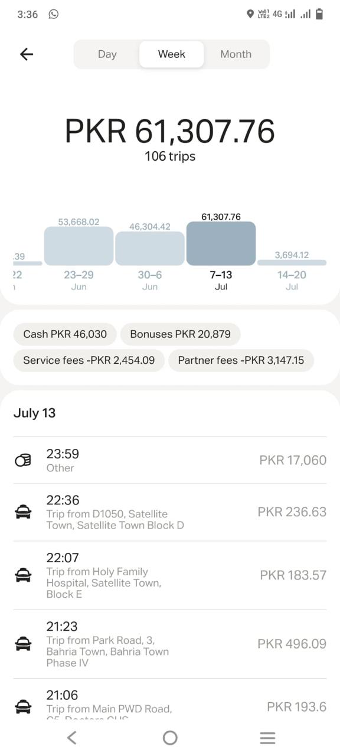Tap the taxi icon for 21:06 trip
The width and height of the screenshot is (340, 756).
tap(23, 706)
